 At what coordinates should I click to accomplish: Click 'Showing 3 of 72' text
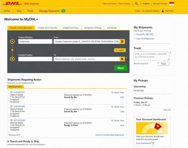(x=14, y=135)
